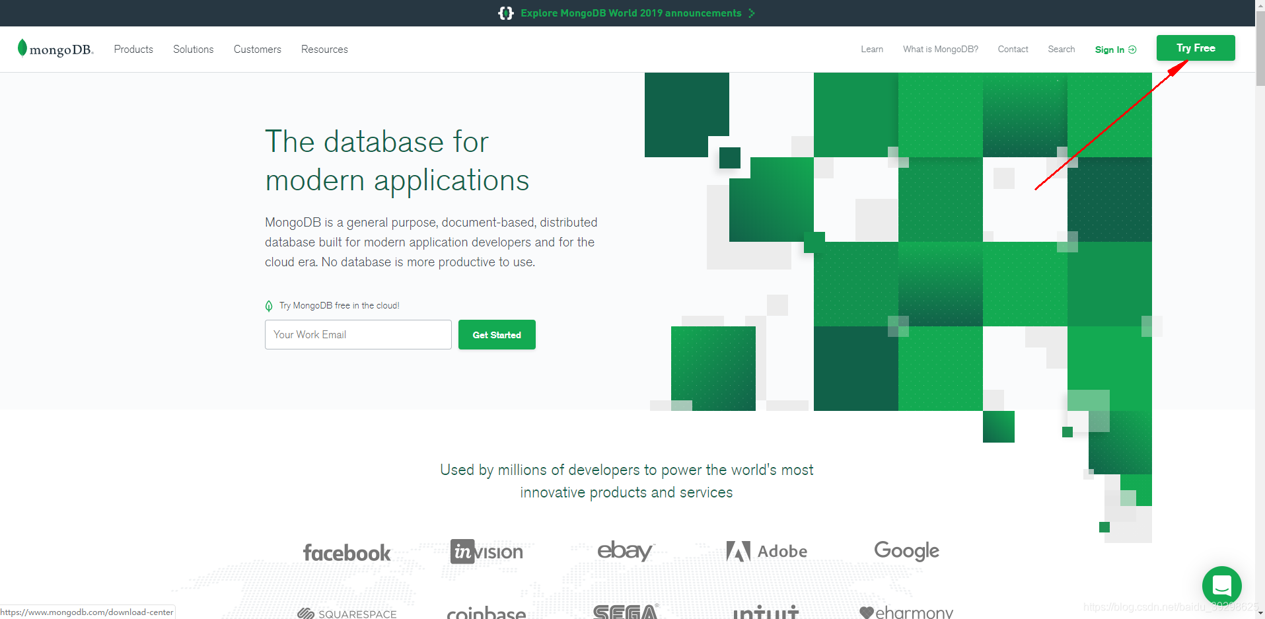Click the 'Used by millions of developers' heading
The height and width of the screenshot is (619, 1265).
pyautogui.click(x=626, y=481)
